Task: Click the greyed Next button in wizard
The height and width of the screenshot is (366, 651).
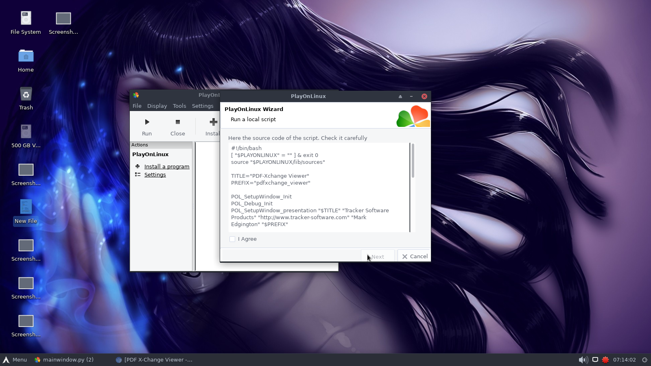Action: 378,256
